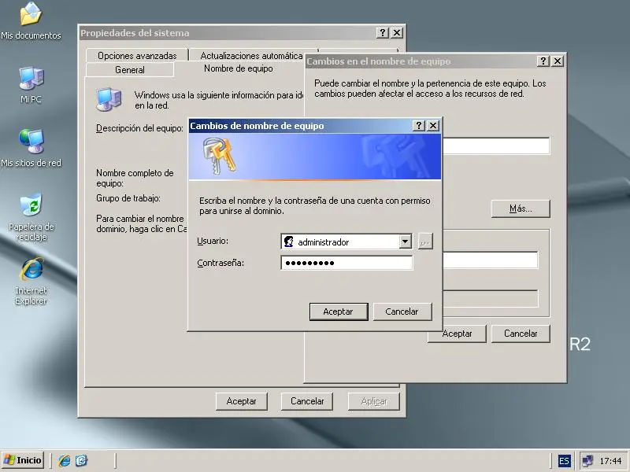Close the Propiedades del sistema window
Screen dimensions: 630x472
397,32
